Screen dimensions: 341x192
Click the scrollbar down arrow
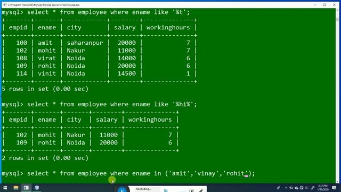pyautogui.click(x=337, y=181)
